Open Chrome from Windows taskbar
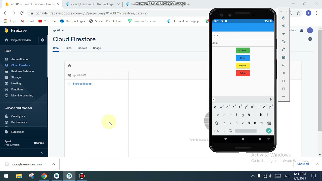Viewport: 322px width, 181px height. pyautogui.click(x=44, y=176)
